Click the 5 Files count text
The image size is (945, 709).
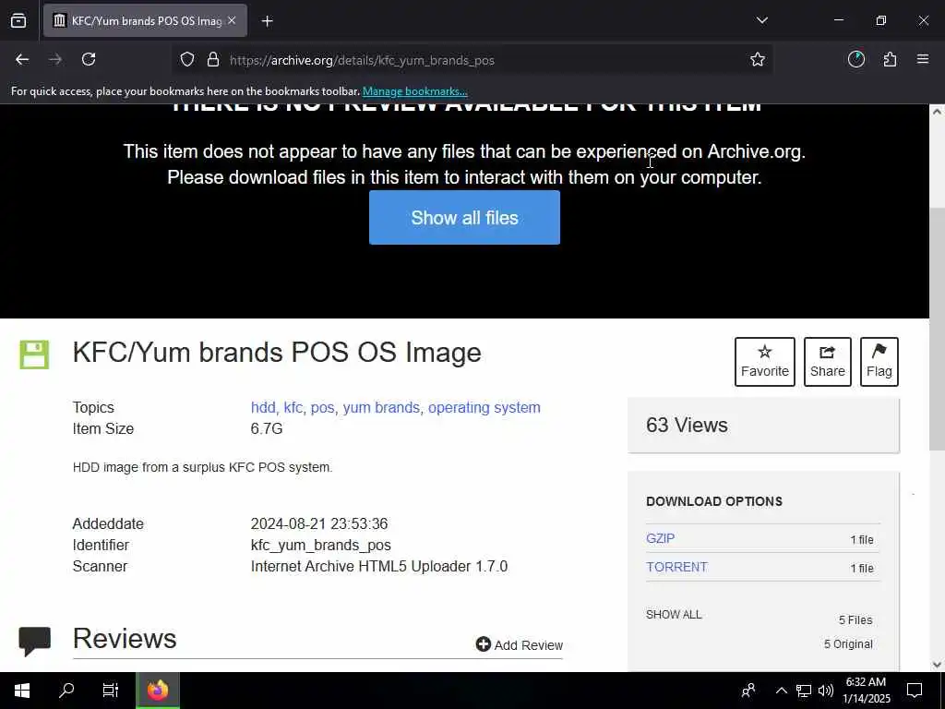pos(855,620)
